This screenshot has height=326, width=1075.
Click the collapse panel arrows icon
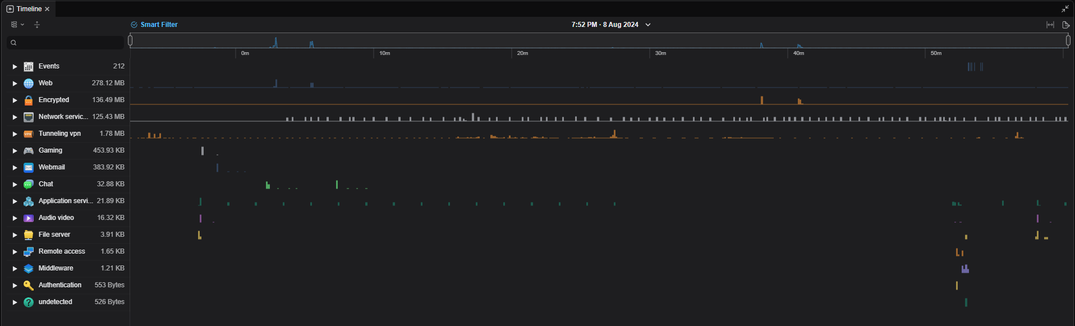click(x=1065, y=8)
